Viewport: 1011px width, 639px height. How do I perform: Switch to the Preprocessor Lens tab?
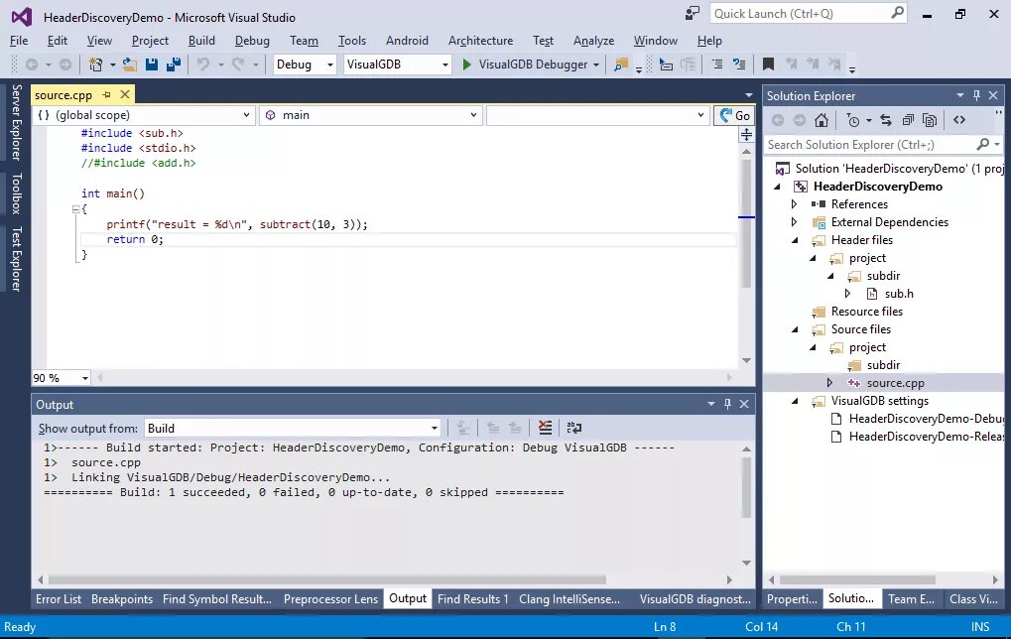pyautogui.click(x=330, y=599)
